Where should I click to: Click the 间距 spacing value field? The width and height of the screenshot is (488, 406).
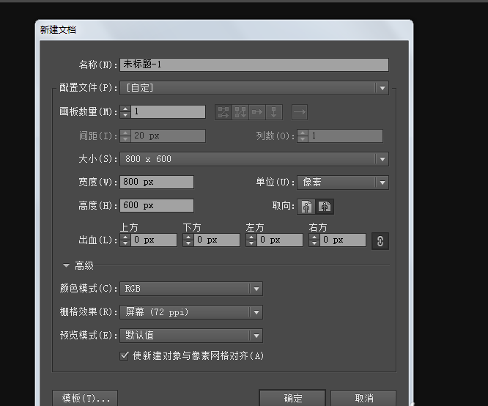click(168, 136)
